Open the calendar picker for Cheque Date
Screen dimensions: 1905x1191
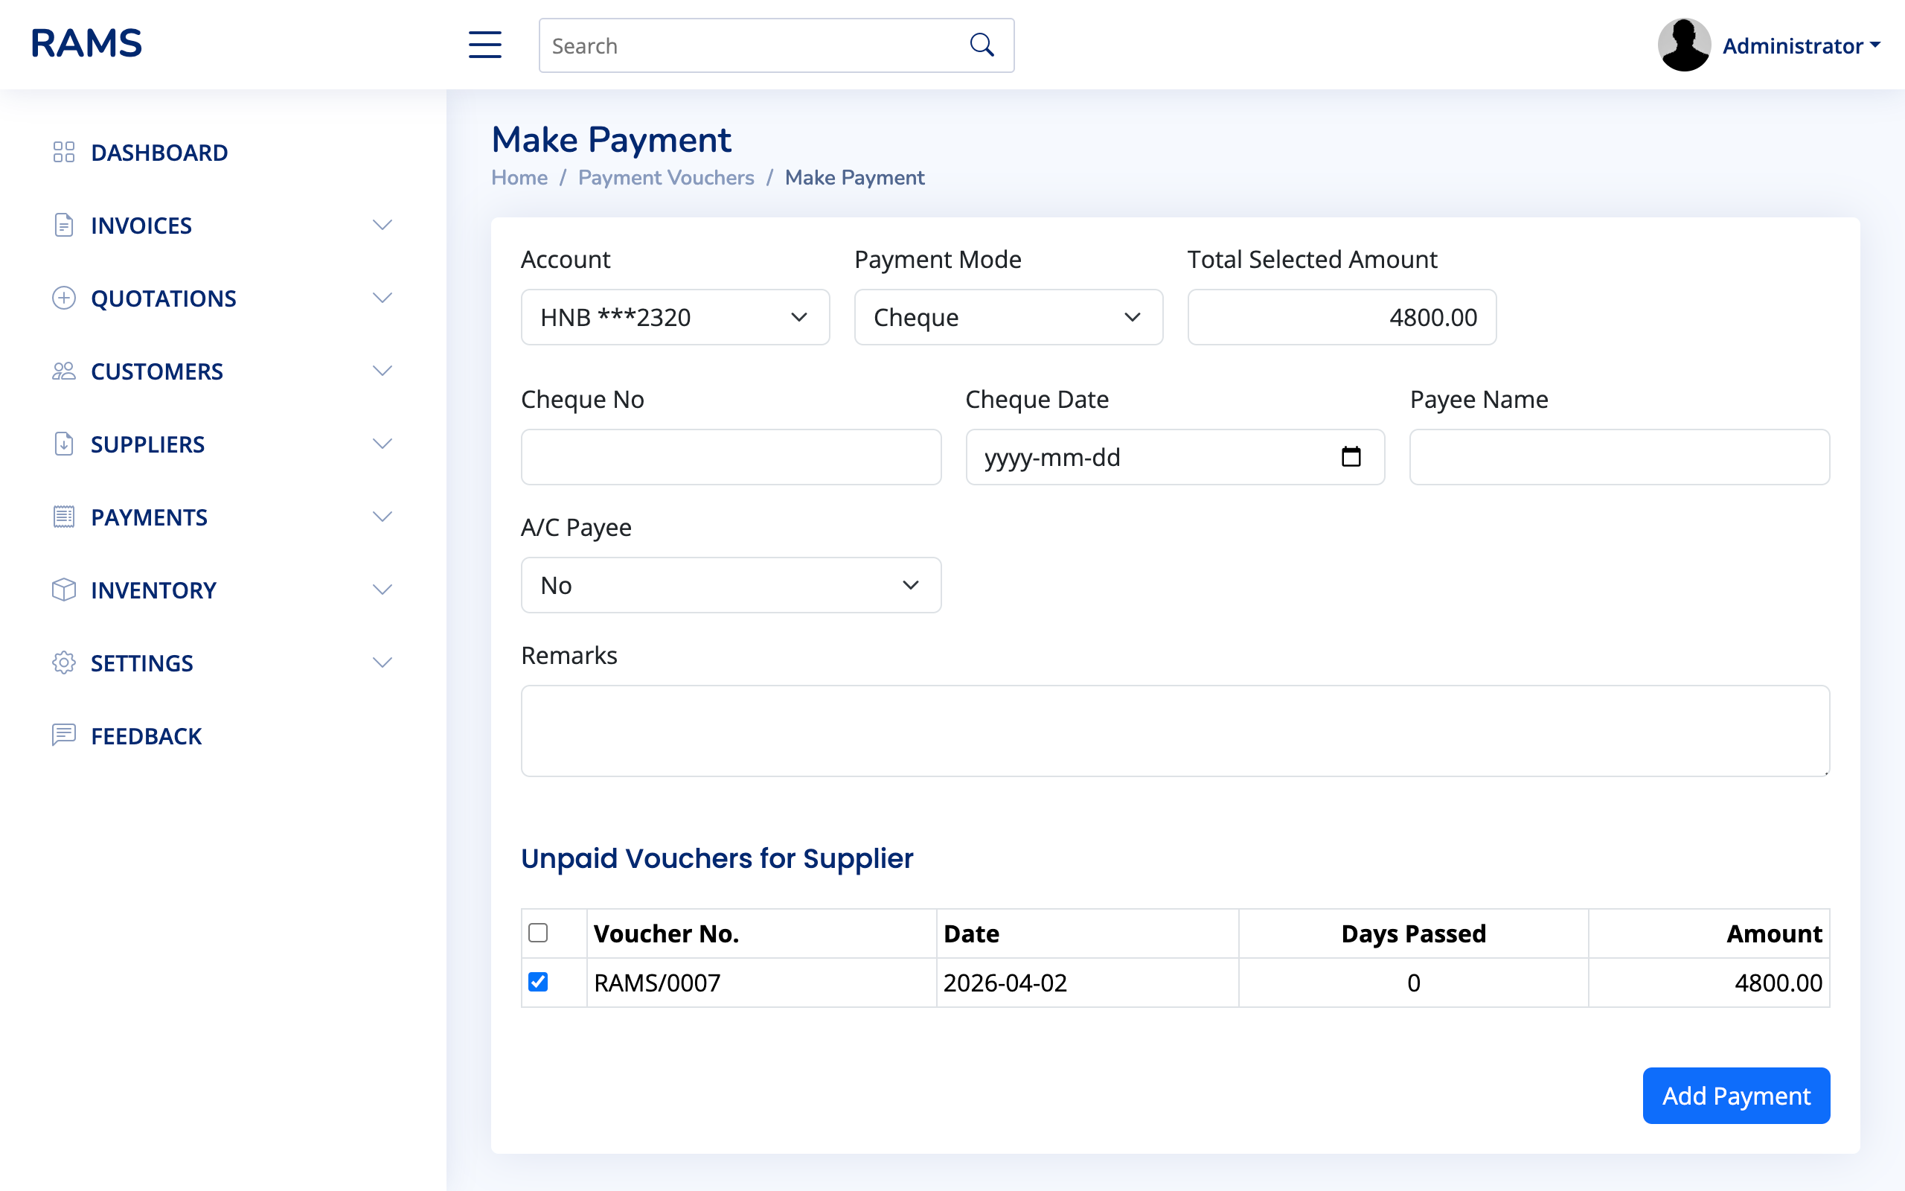(x=1351, y=457)
